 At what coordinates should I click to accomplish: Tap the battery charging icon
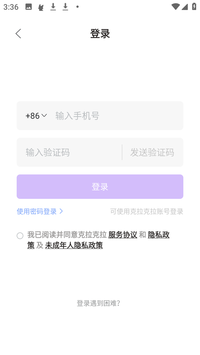pos(193,6)
